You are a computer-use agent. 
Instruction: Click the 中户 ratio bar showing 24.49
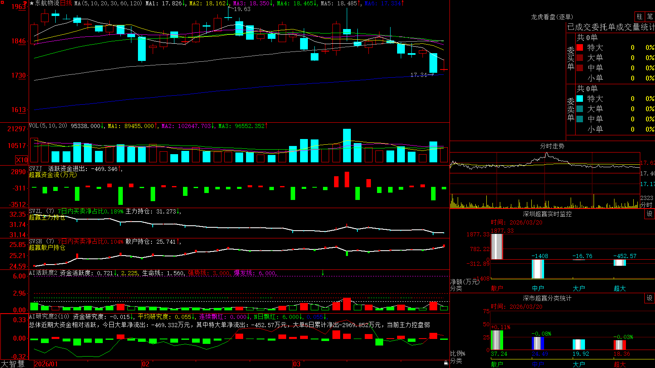tap(538, 343)
